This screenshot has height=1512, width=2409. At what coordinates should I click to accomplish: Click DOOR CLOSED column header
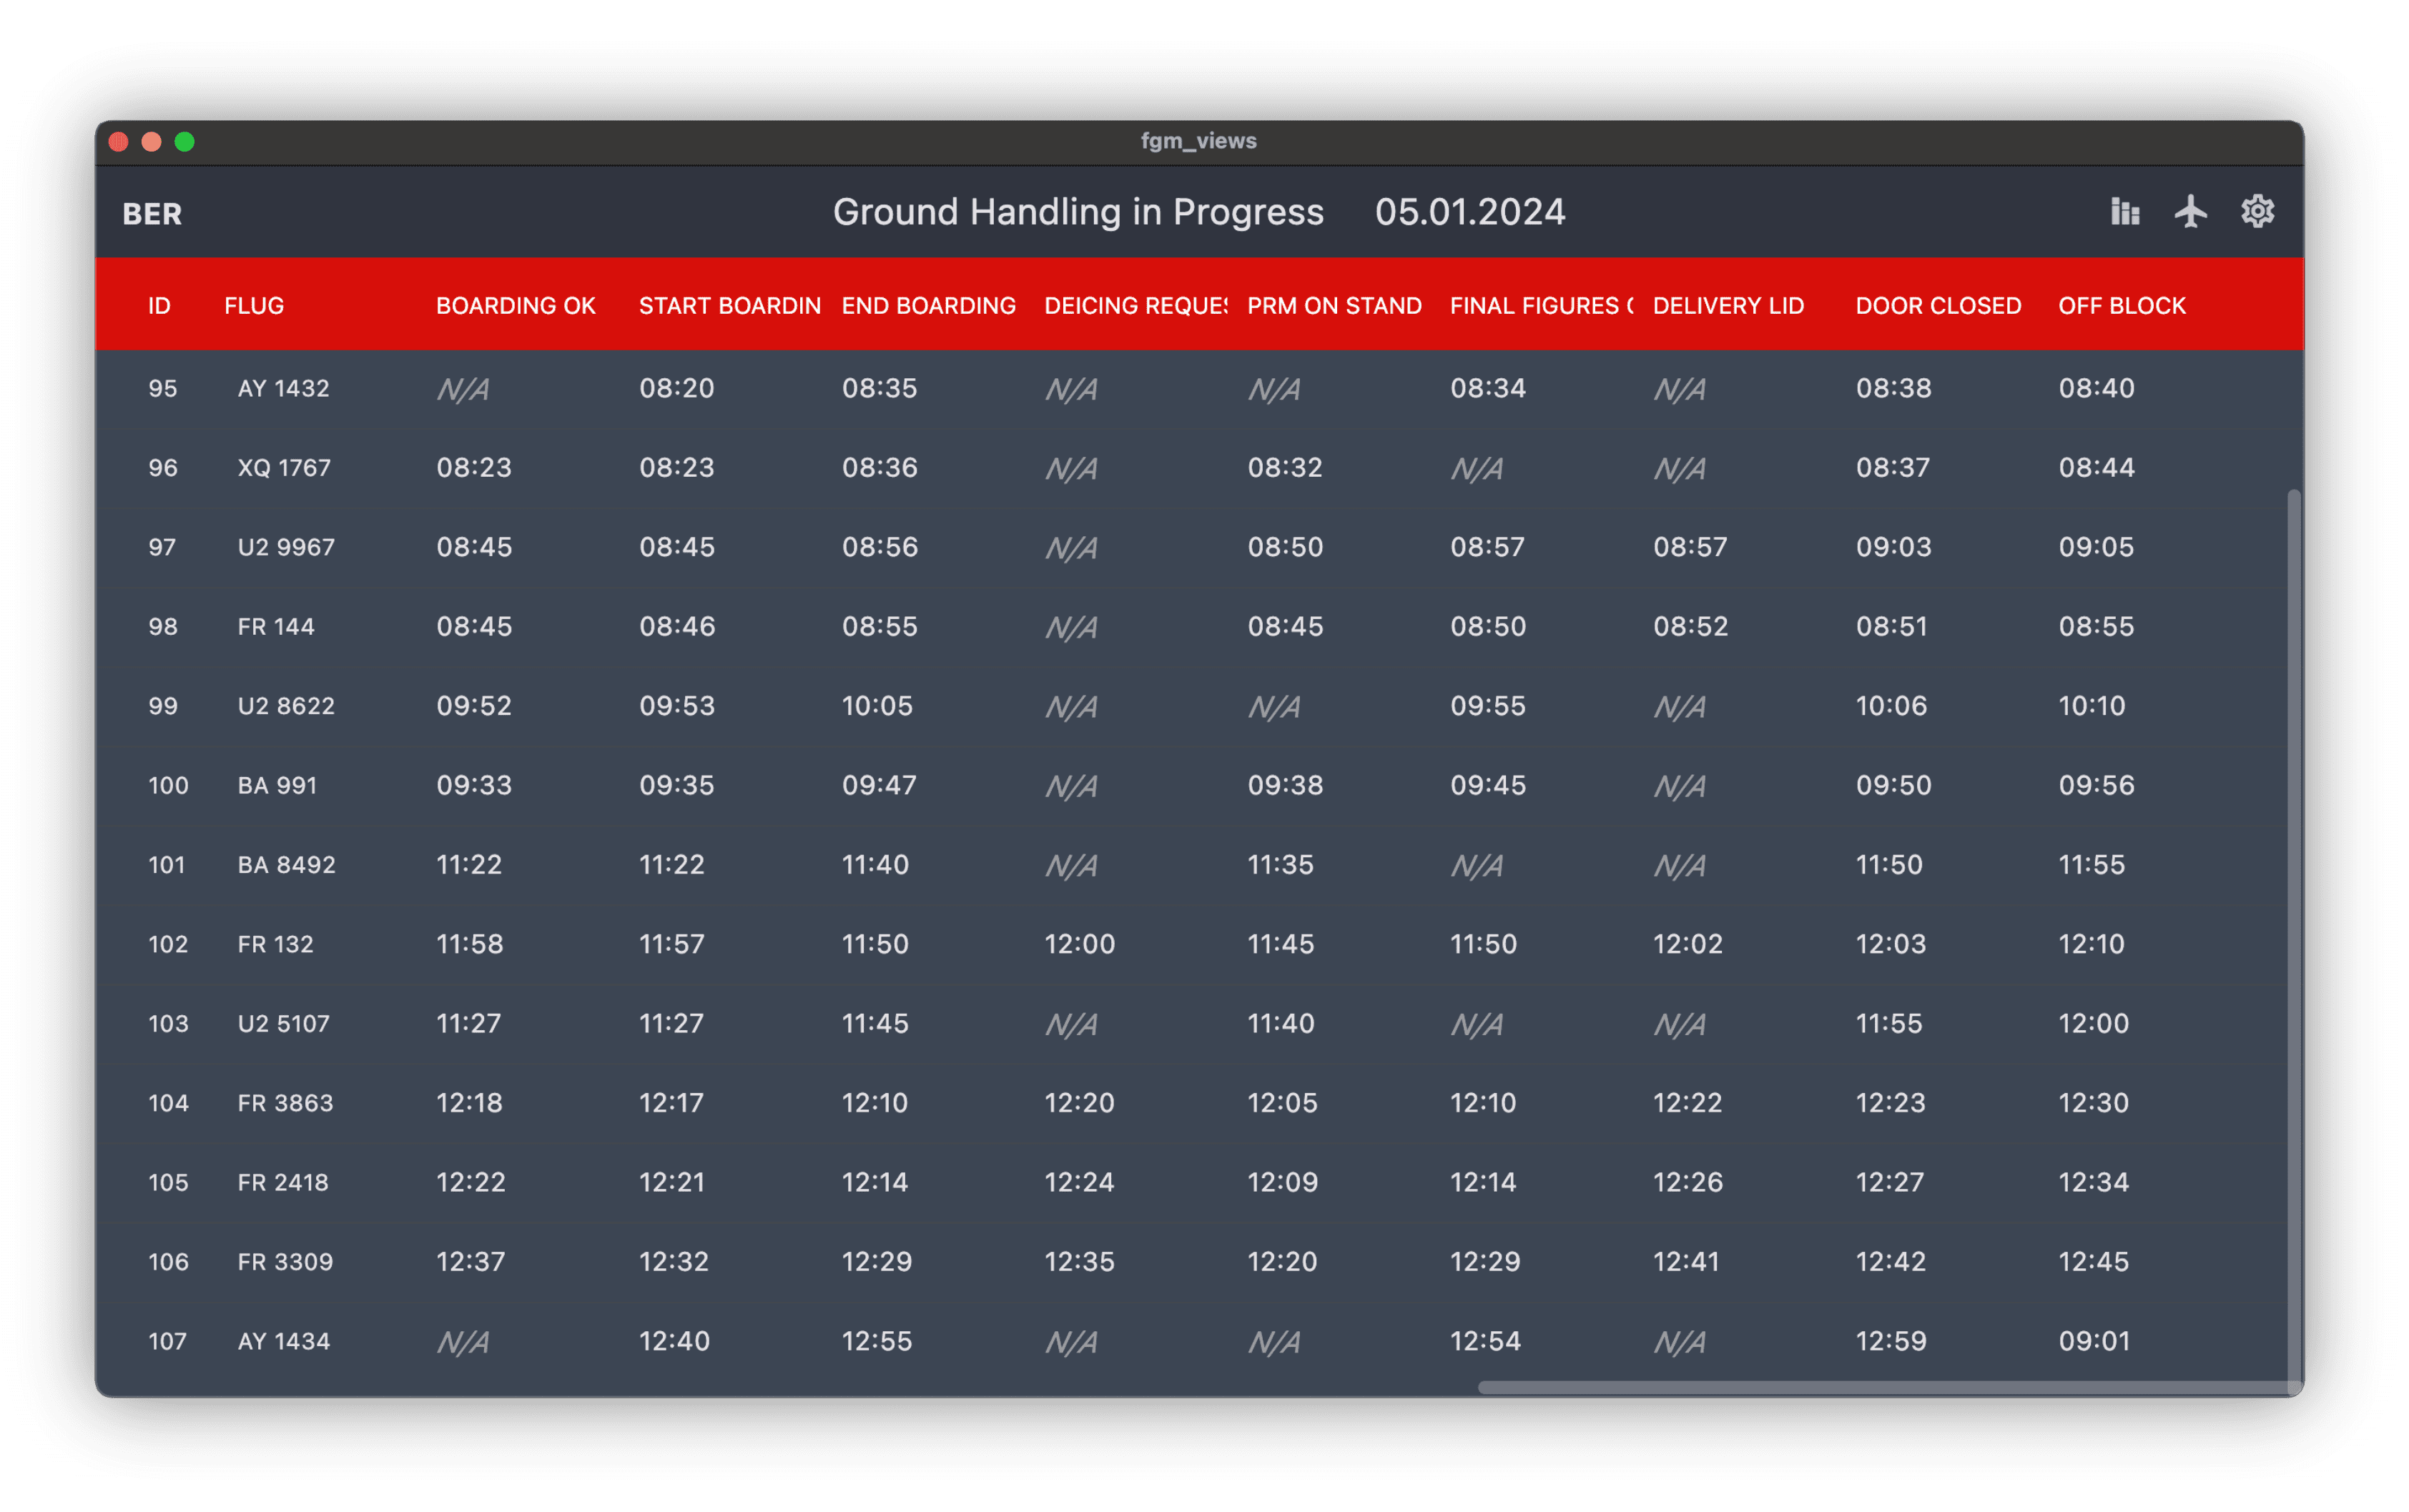coord(1938,306)
